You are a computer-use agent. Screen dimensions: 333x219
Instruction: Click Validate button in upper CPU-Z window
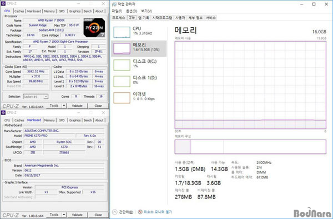tap(77, 106)
